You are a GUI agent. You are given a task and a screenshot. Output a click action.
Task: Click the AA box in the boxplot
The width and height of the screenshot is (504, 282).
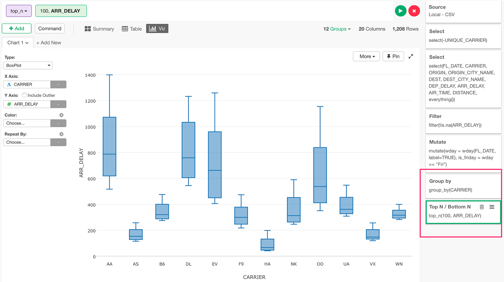tap(110, 147)
